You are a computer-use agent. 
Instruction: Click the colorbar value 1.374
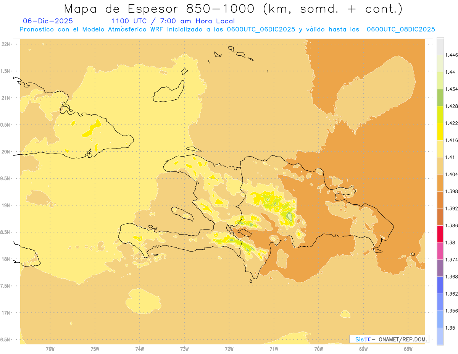(452, 260)
